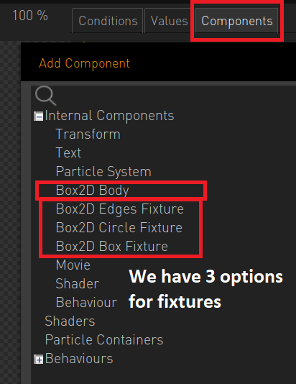Click the magnifying glass search icon

point(45,96)
